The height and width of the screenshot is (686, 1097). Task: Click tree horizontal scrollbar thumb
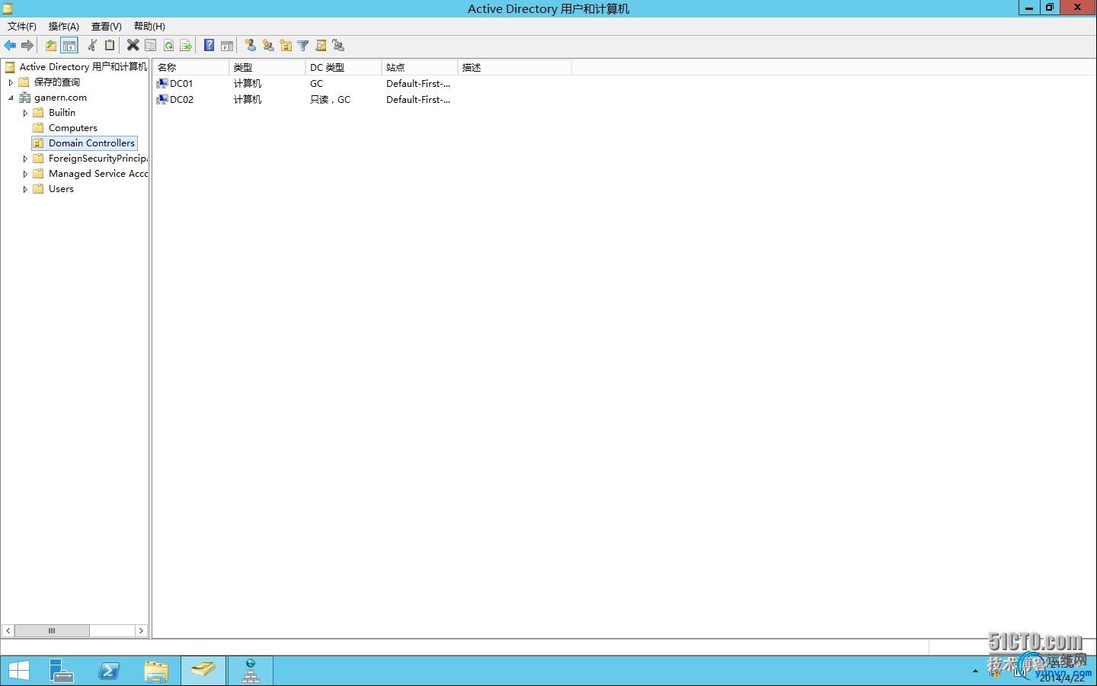pos(52,630)
